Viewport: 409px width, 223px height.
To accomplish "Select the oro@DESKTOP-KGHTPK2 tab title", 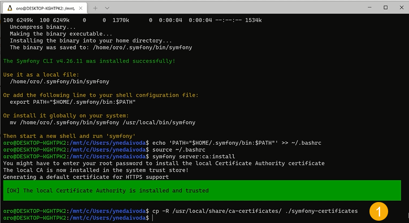I will 44,8.
